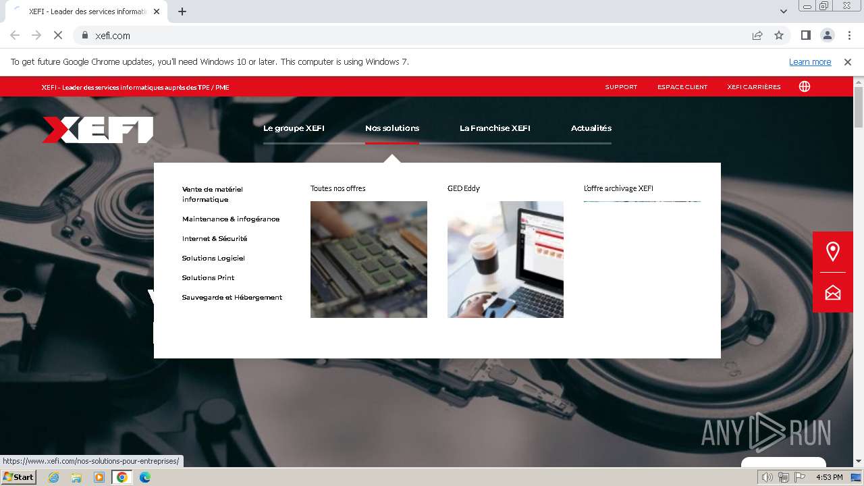Bookmark this tab with star
This screenshot has height=486, width=864.
point(779,35)
